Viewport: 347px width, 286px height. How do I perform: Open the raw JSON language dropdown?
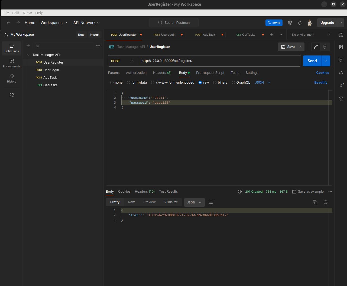click(262, 83)
